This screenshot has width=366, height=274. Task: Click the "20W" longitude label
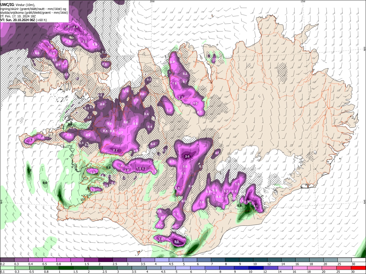click(152, 1)
